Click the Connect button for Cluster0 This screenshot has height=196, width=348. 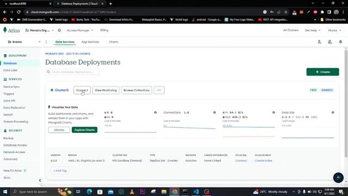82,90
